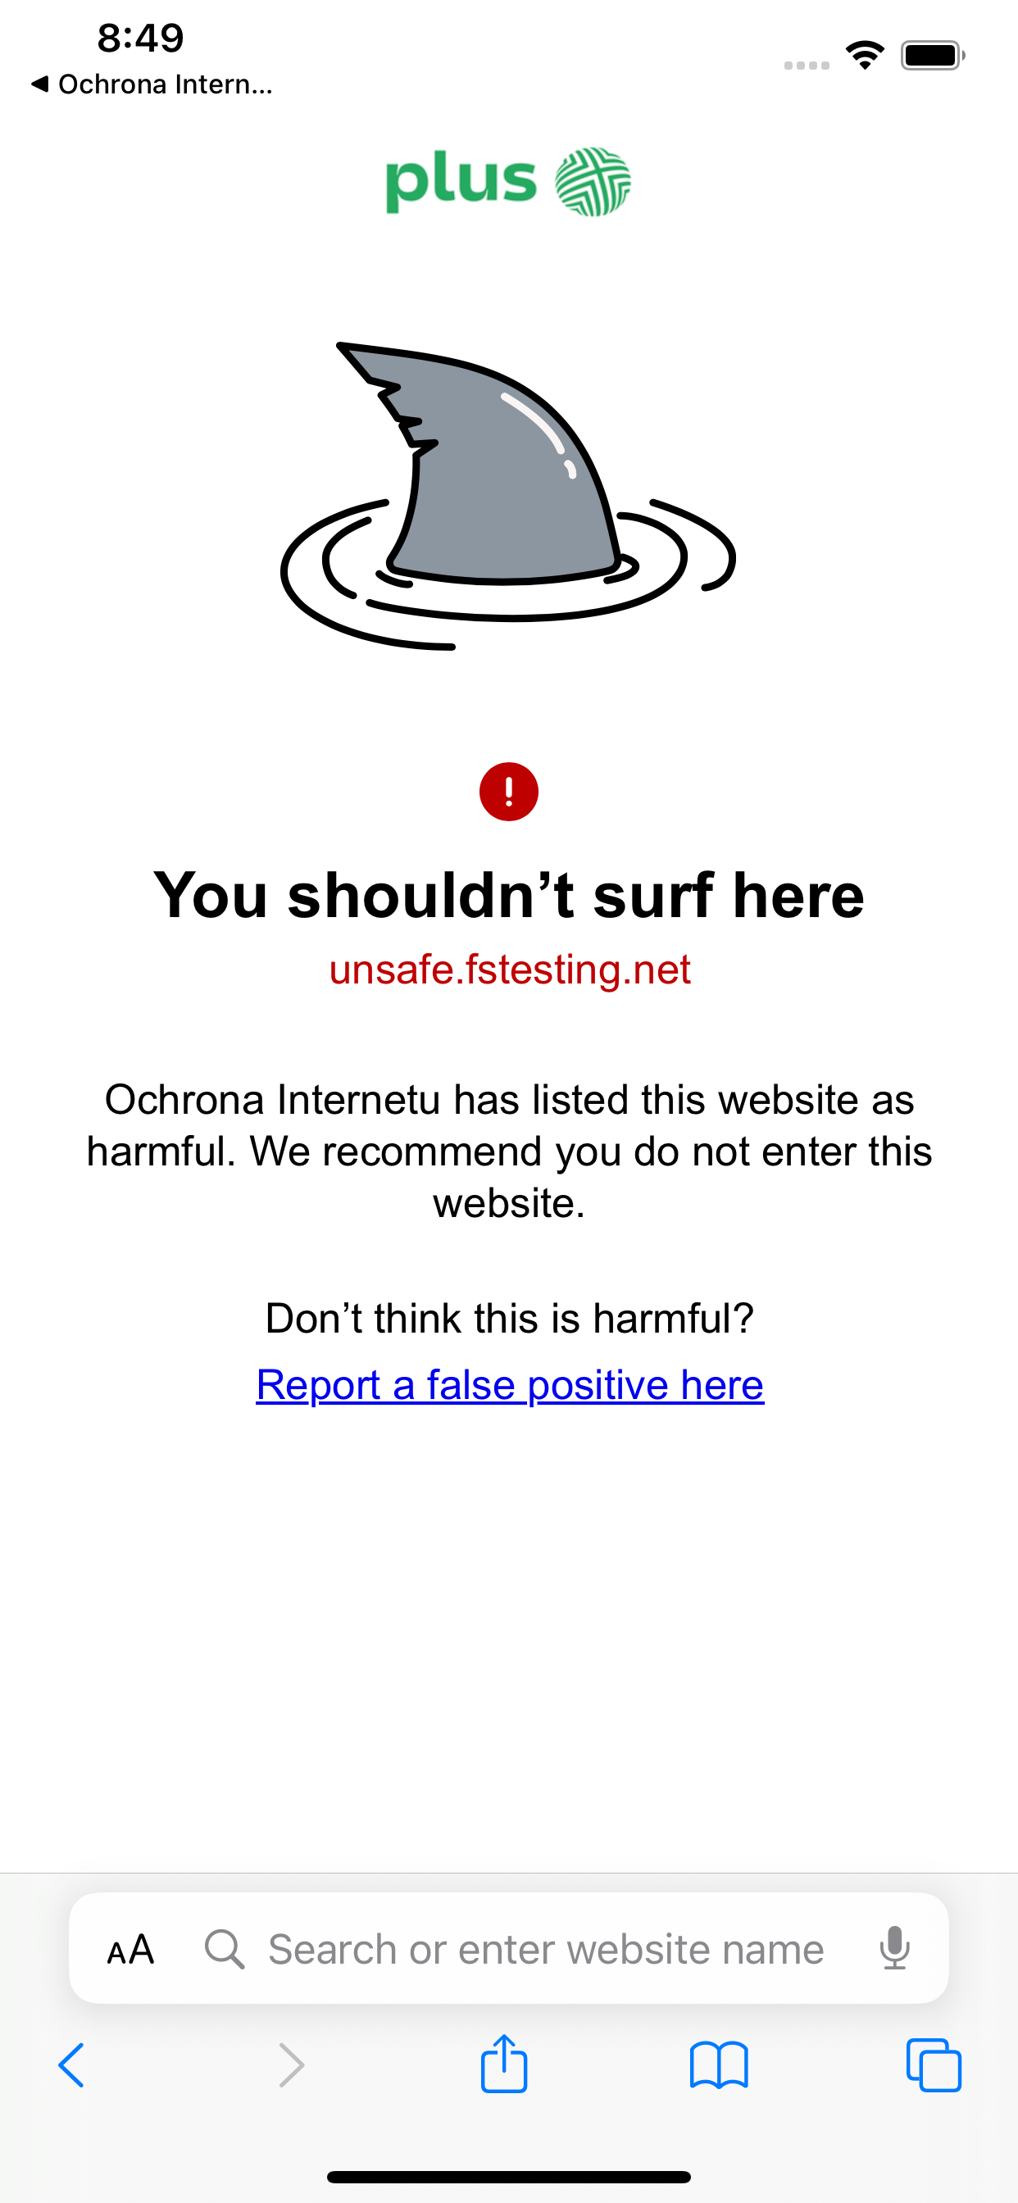The image size is (1018, 2203).
Task: Tap the You shouldn't surf here heading
Action: click(x=509, y=894)
